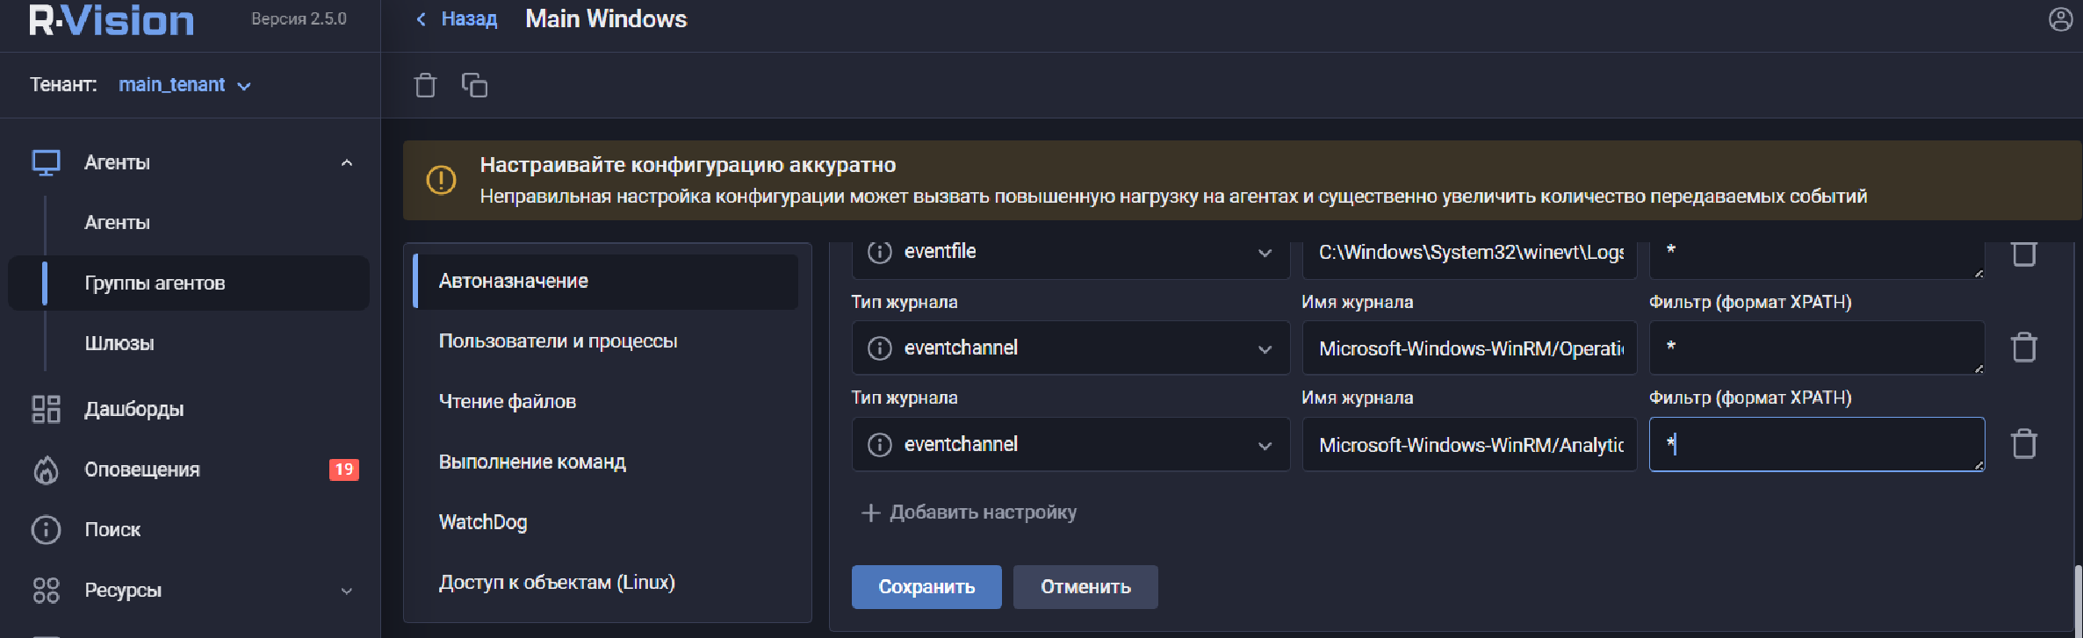Click info icon in WinRM/Operational row dropdown
The height and width of the screenshot is (638, 2083).
click(880, 348)
